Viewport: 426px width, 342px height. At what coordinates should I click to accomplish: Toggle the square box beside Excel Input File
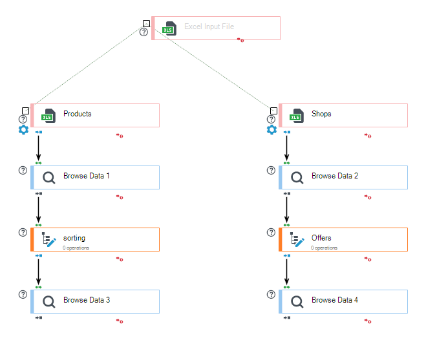click(147, 24)
